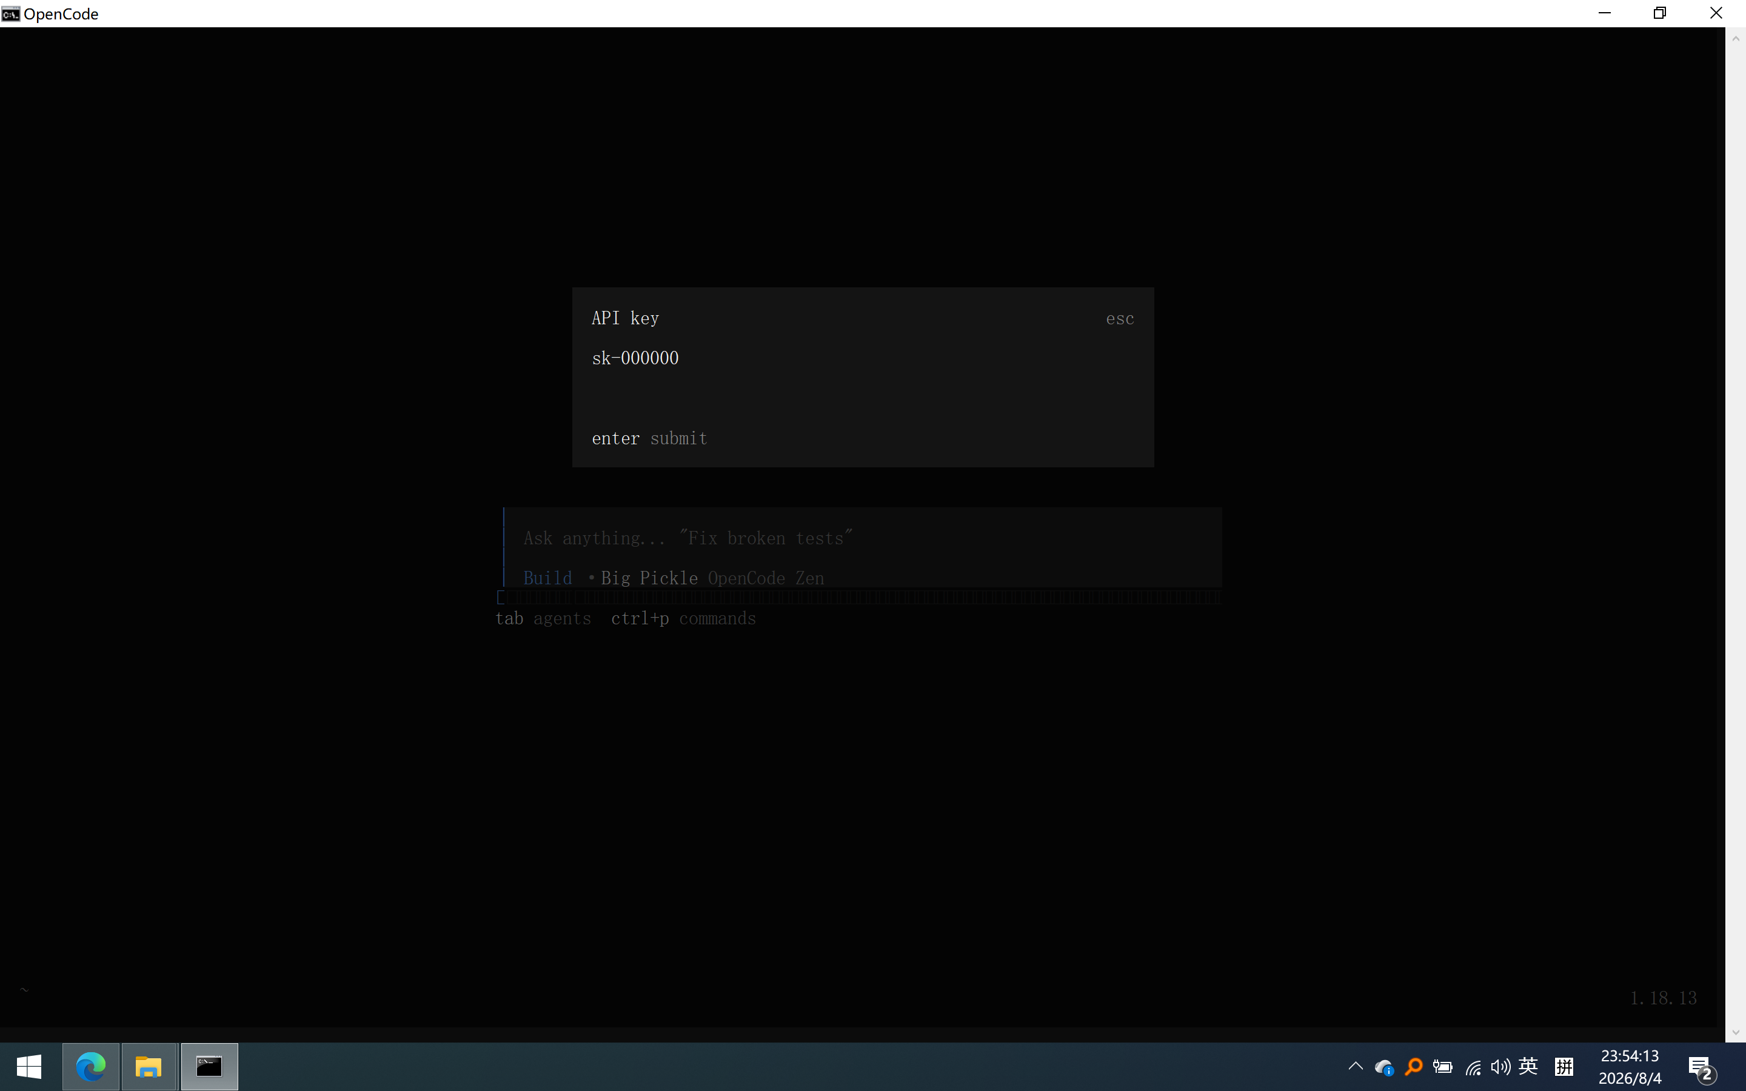Open the Wi-Fi network tray icon
Image resolution: width=1746 pixels, height=1091 pixels.
point(1473,1067)
